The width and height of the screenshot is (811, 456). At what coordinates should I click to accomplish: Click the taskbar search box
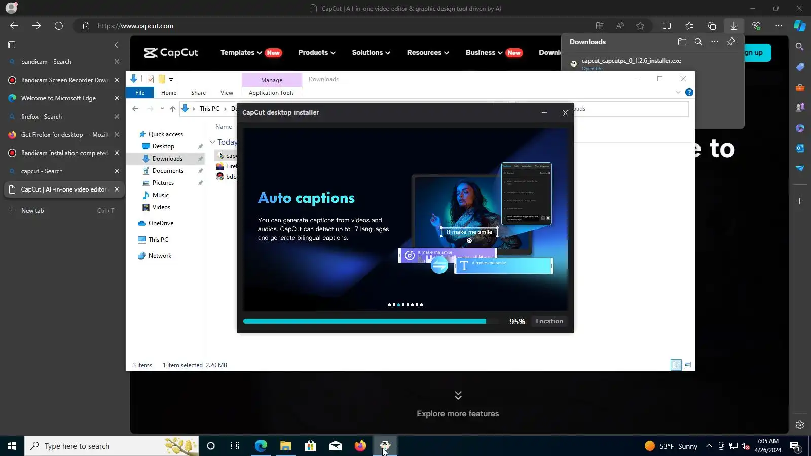click(112, 446)
